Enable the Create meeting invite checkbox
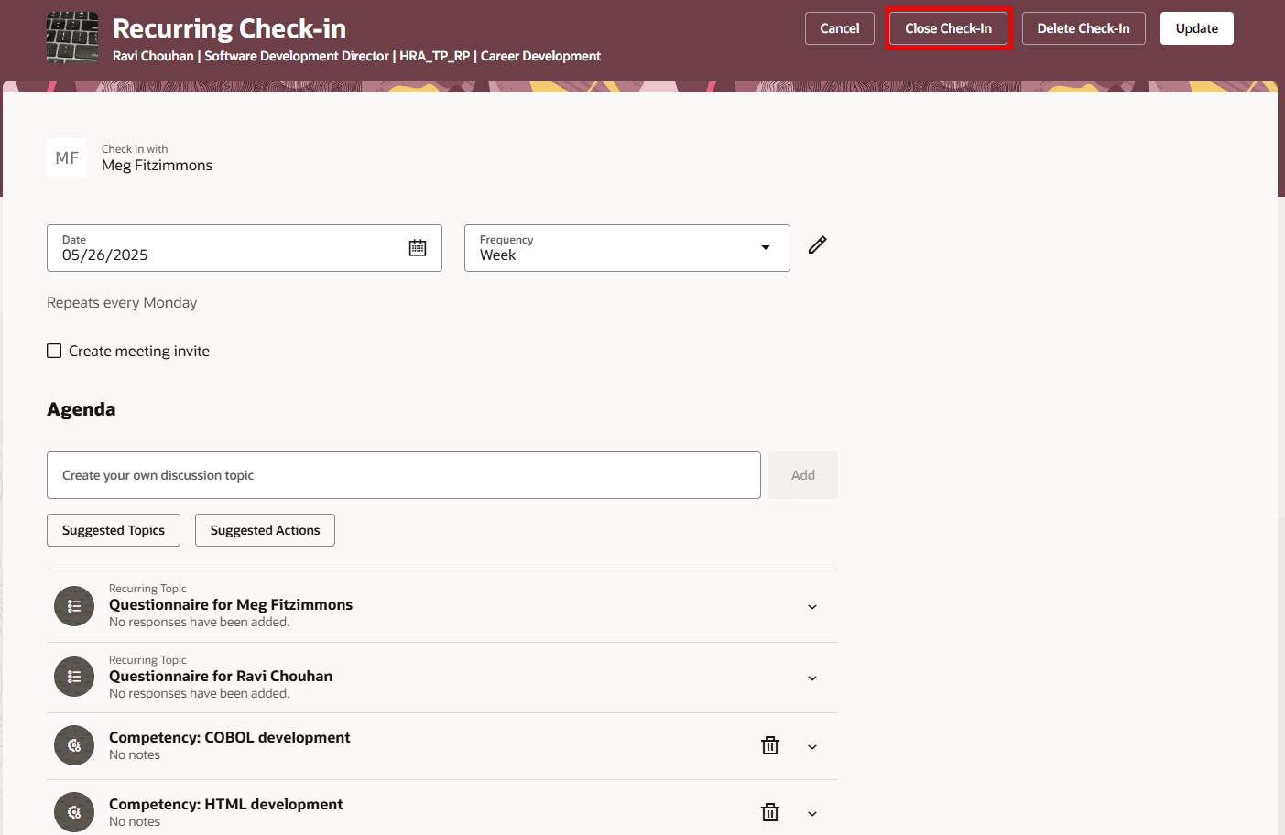The height and width of the screenshot is (835, 1285). (54, 351)
